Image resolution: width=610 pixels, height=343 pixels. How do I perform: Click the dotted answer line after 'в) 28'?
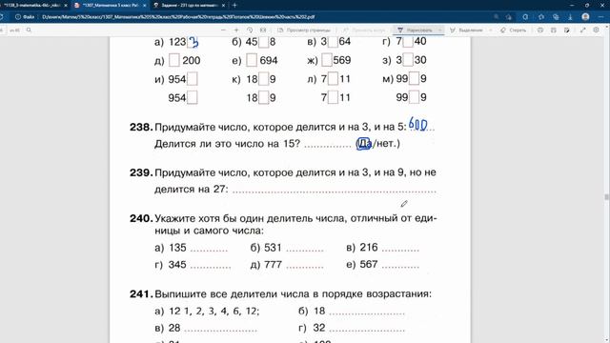coord(220,331)
